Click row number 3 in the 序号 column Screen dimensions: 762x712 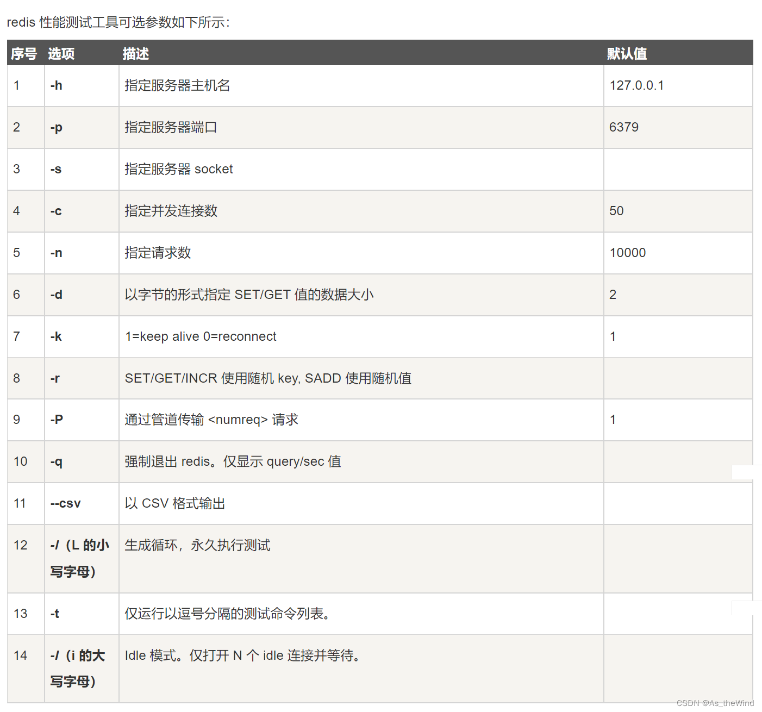(x=17, y=169)
